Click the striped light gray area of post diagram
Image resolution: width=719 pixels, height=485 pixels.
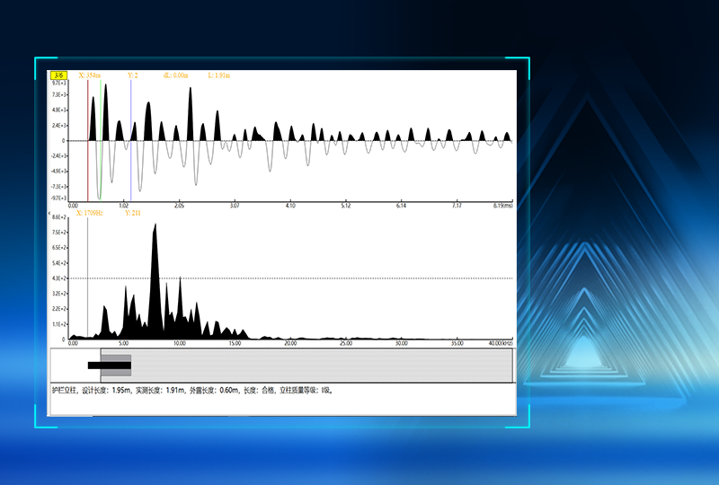[315, 365]
